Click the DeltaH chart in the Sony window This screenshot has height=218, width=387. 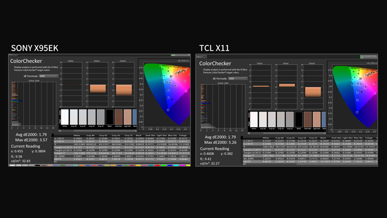click(124, 85)
